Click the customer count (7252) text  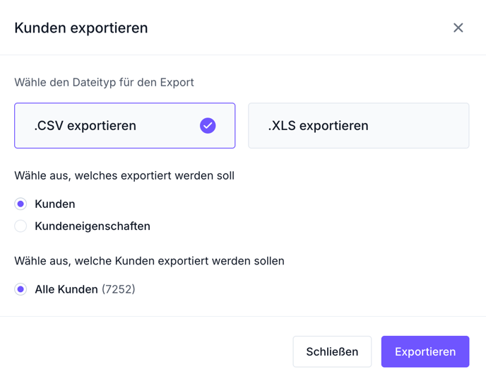pos(119,289)
